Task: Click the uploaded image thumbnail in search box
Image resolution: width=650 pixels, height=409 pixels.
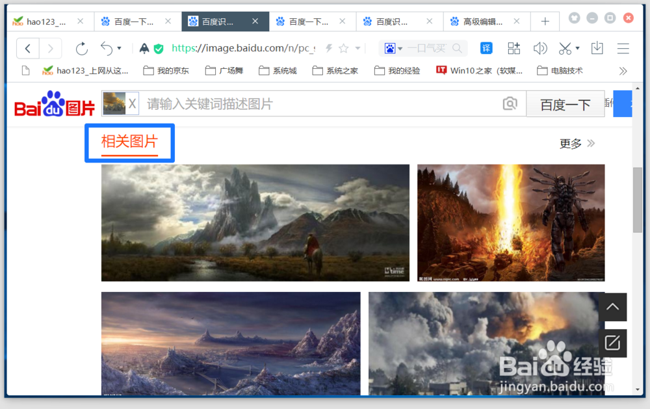Action: point(114,103)
